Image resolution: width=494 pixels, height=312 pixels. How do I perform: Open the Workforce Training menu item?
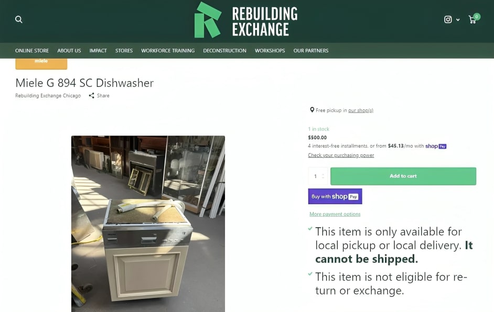(168, 51)
